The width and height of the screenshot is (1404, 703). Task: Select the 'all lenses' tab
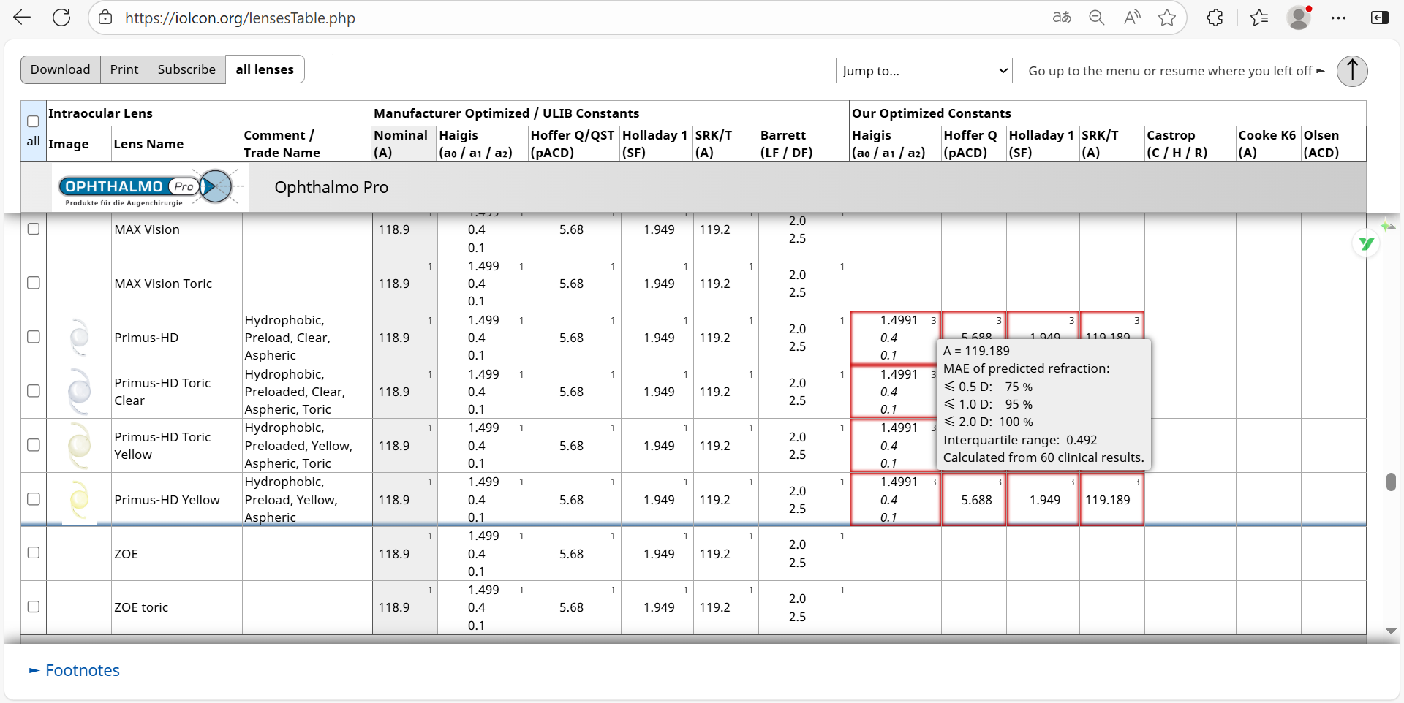tap(265, 69)
